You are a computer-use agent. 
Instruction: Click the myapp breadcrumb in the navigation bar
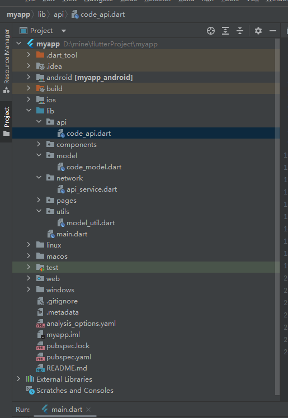point(18,15)
